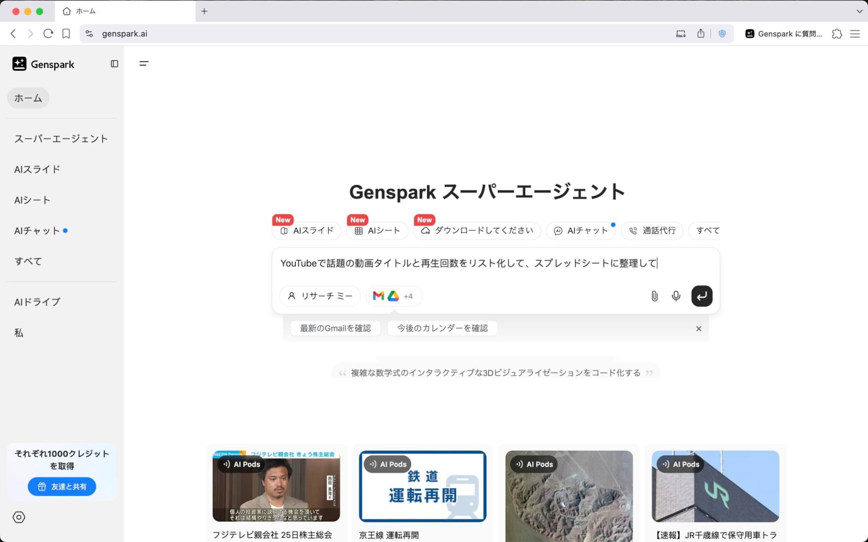Reload the page with the refresh icon
Image resolution: width=868 pixels, height=542 pixels.
(48, 34)
